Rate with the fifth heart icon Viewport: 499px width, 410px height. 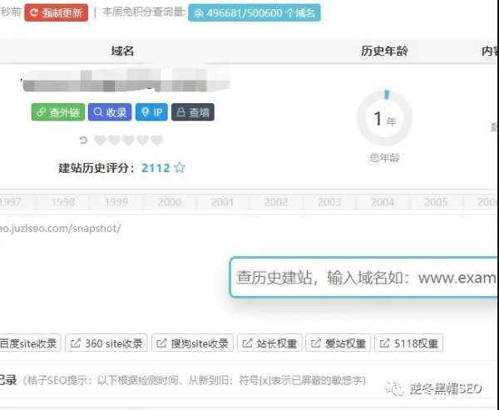[x=156, y=141]
